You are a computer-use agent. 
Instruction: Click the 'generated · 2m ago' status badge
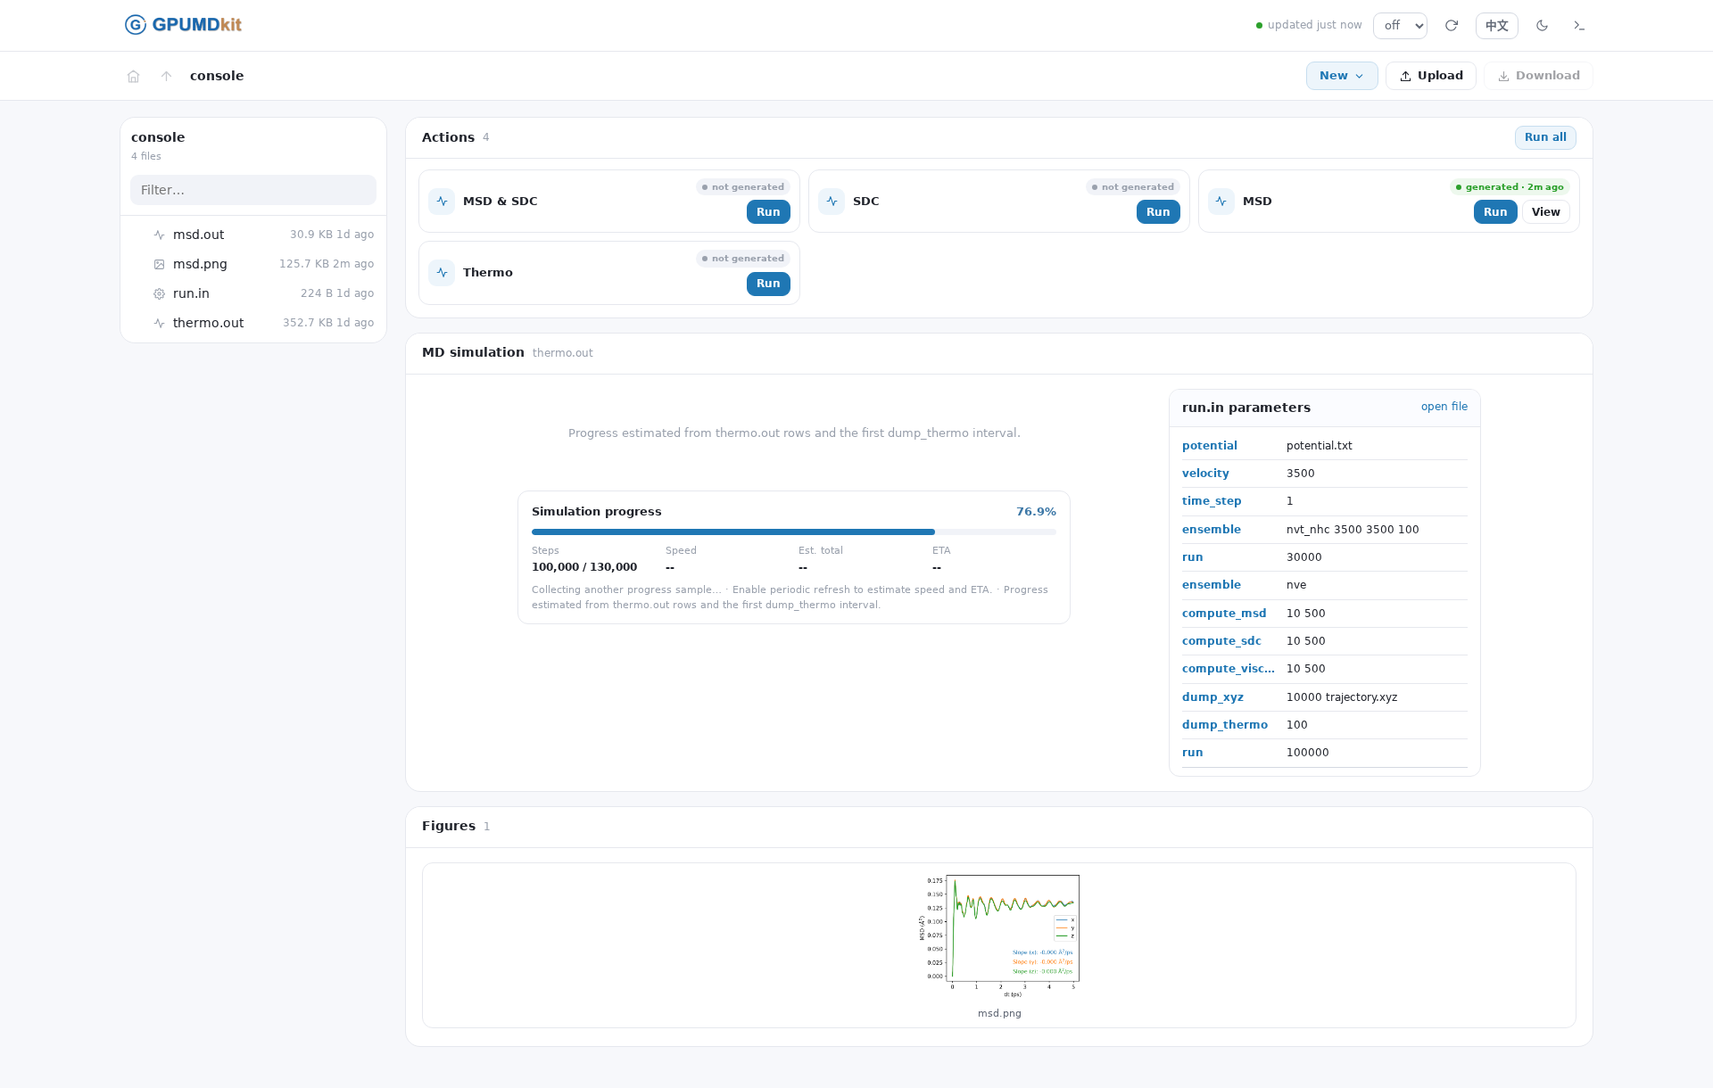pos(1510,187)
